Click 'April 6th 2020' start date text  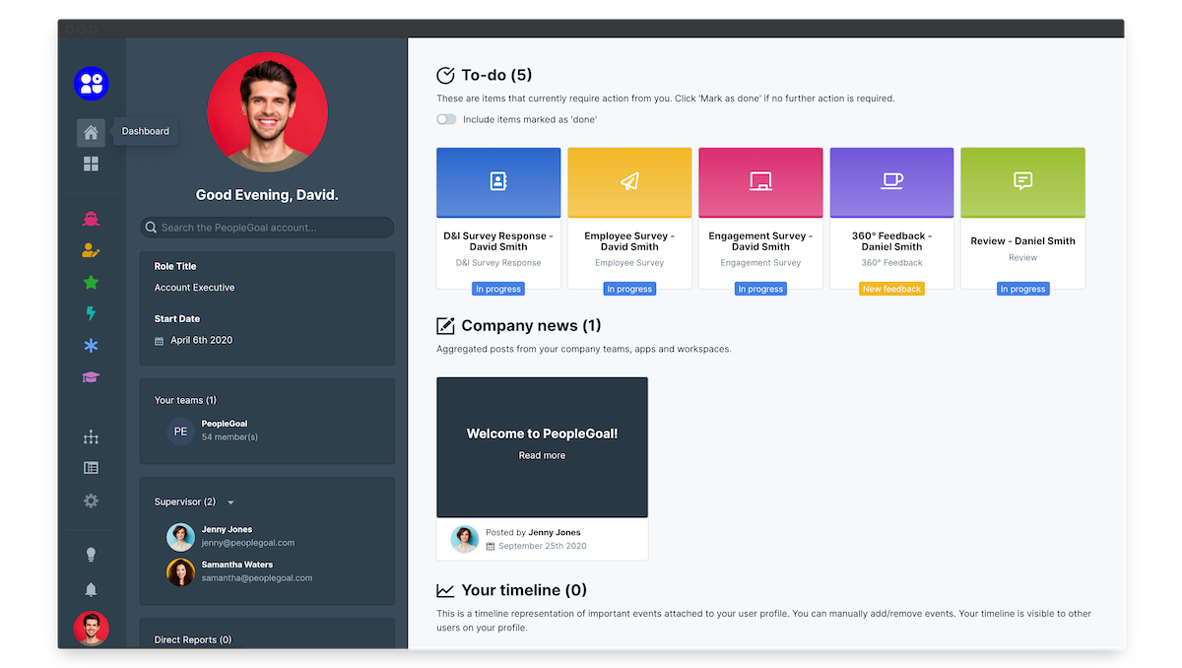click(x=202, y=341)
